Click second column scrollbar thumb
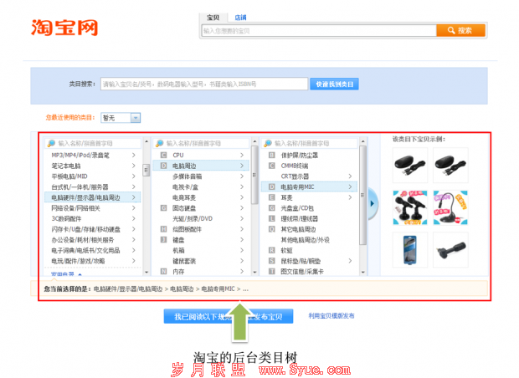The width and height of the screenshot is (519, 378). (x=254, y=175)
